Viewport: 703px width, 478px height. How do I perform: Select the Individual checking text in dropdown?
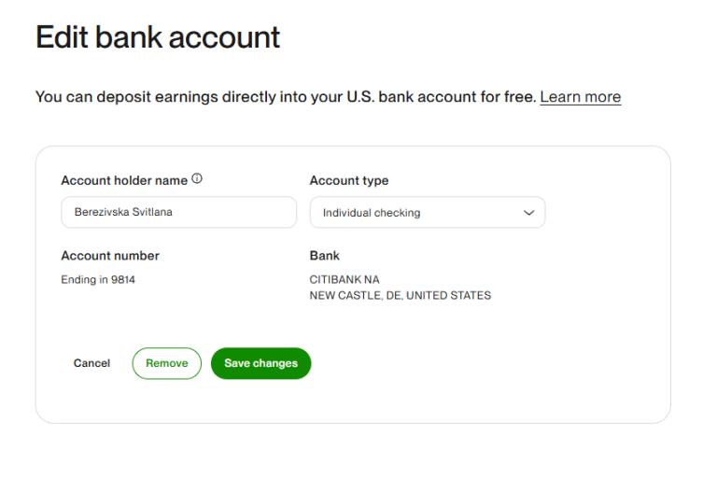coord(372,213)
